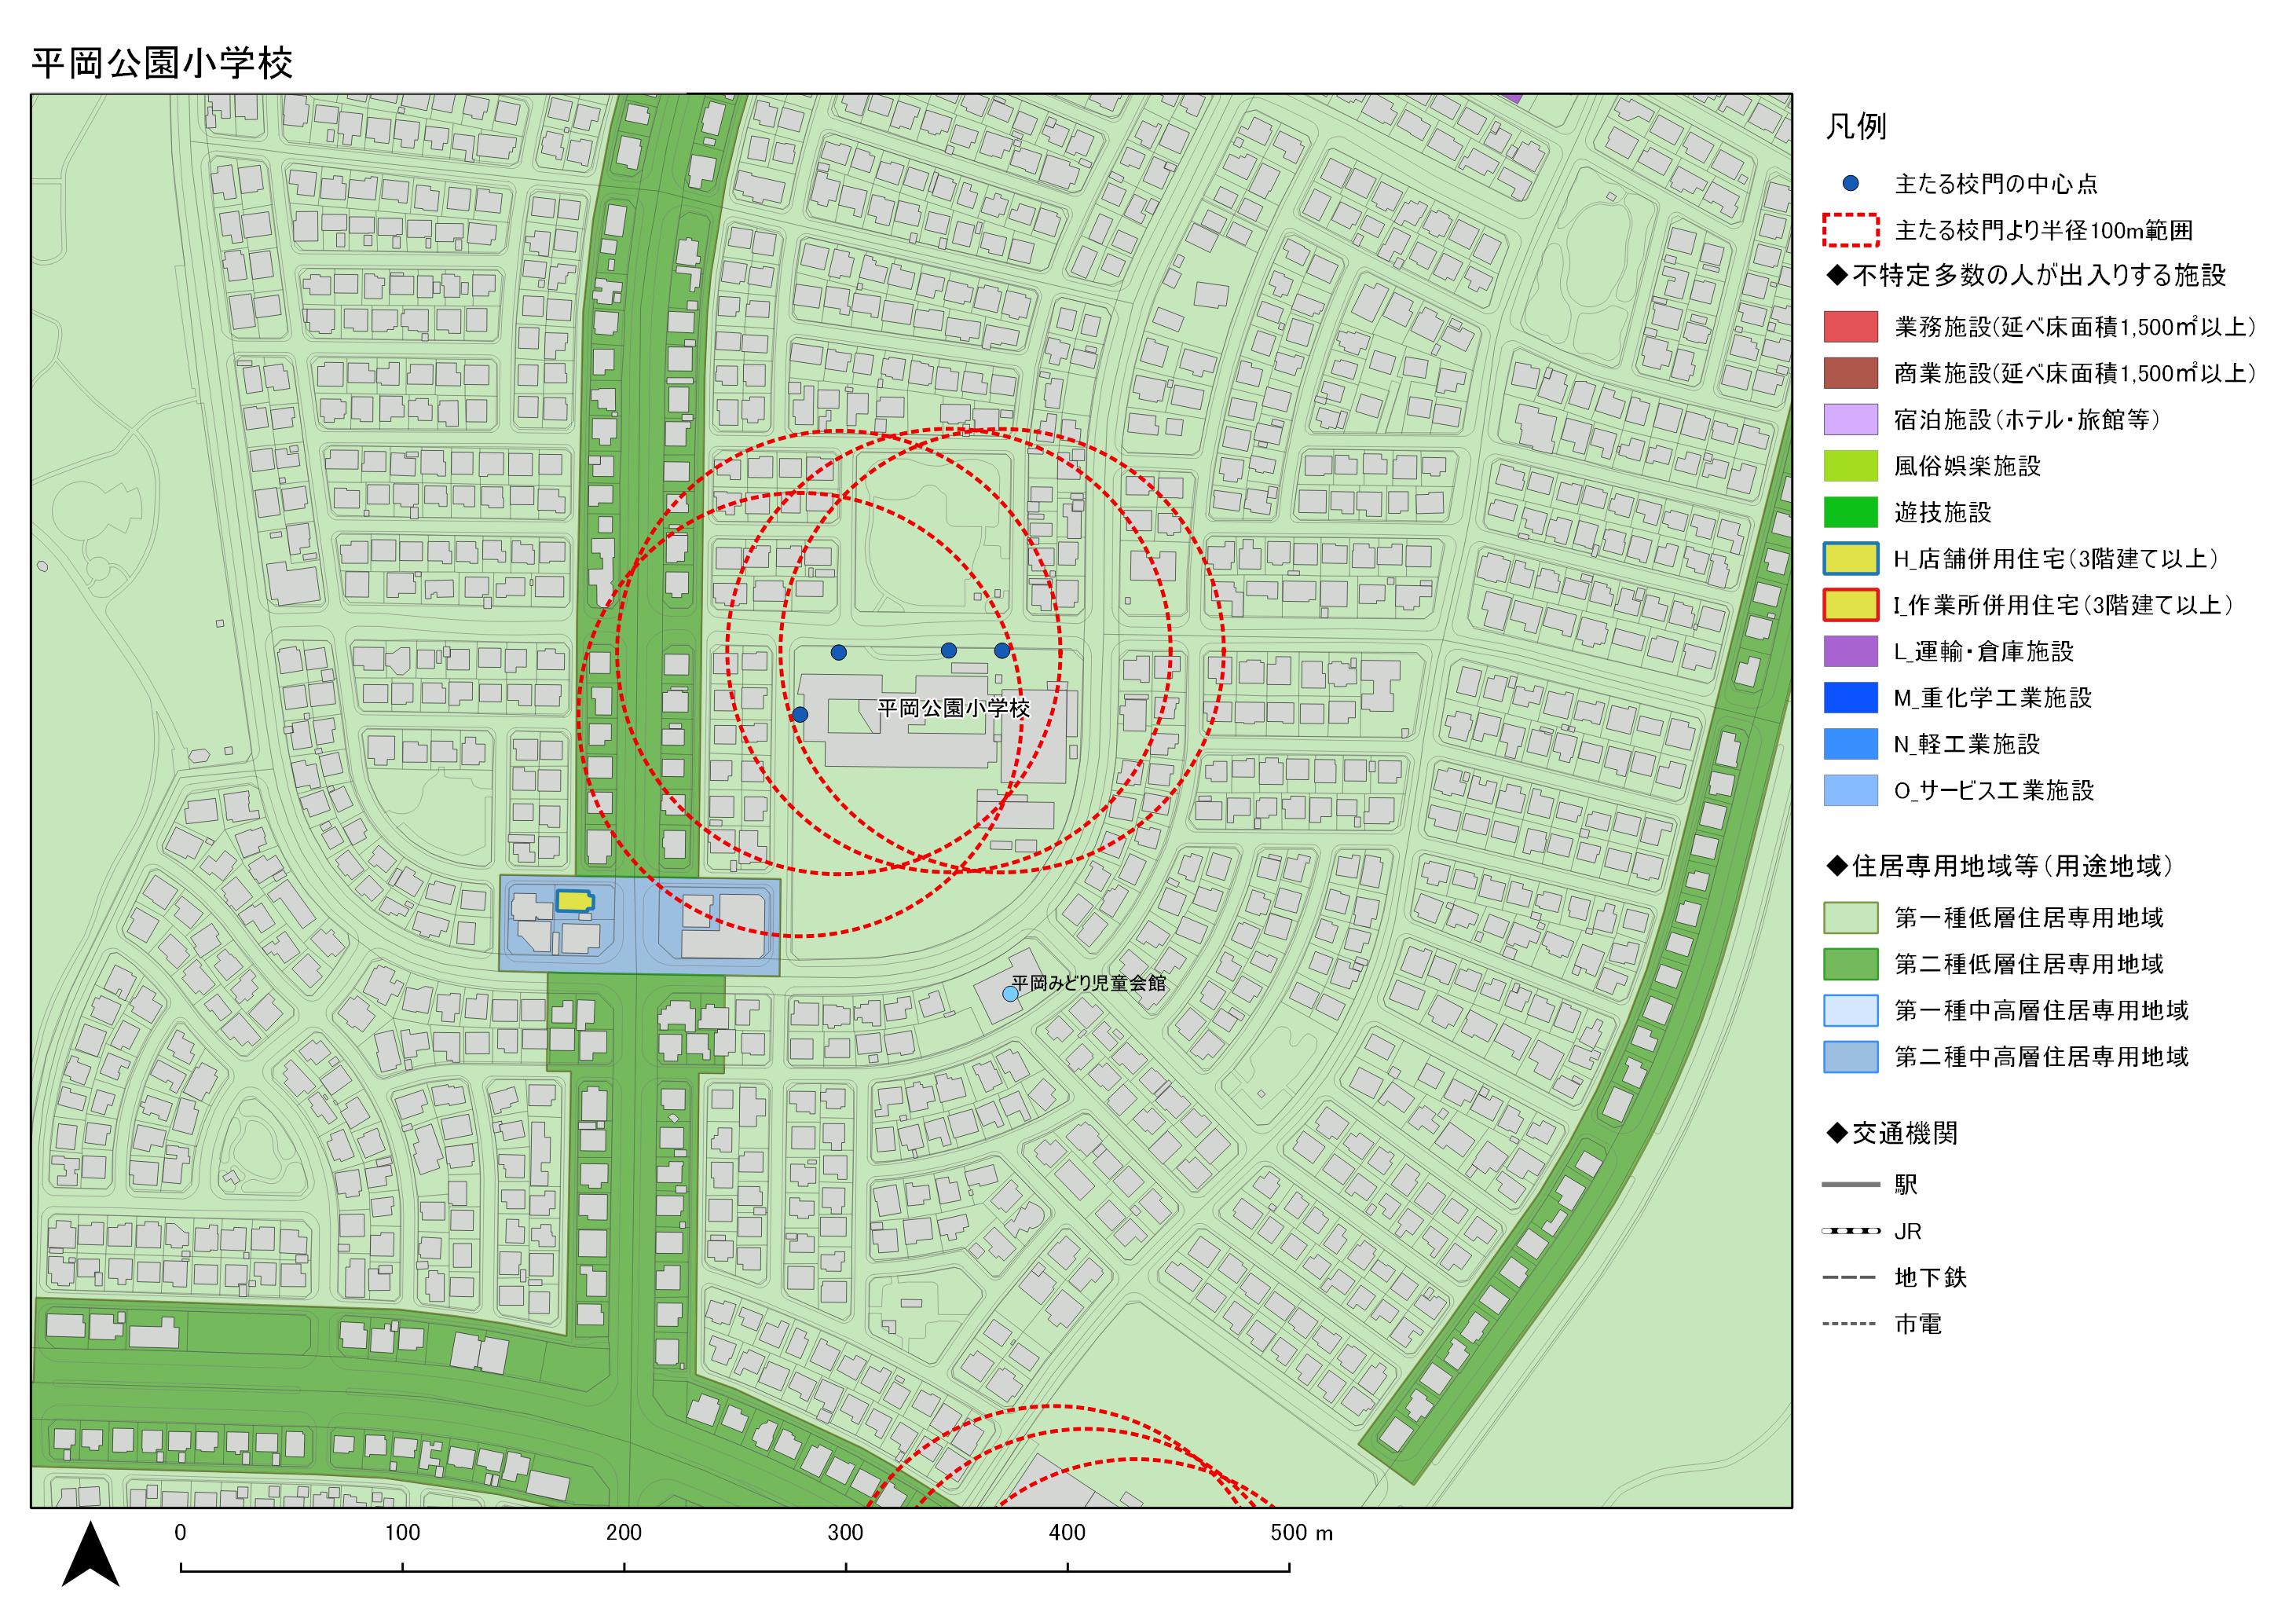Click the L_運輸・倉庫施設 purple swatch
Screen dimensions: 2296x1623
[1851, 651]
